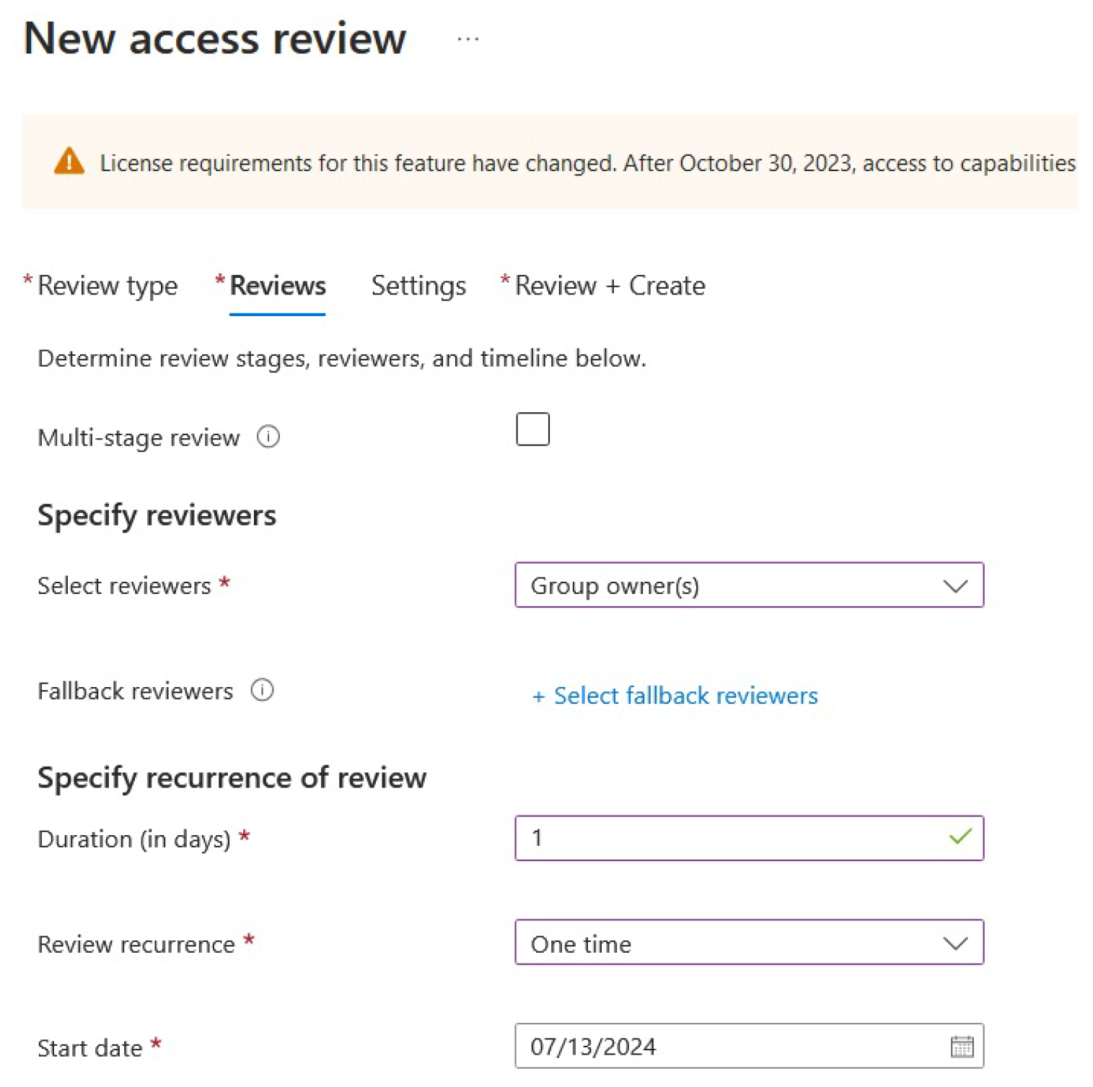Screen dimensions: 1093x1087
Task: Click chevron arrow in Review recurrence box
Action: point(955,943)
